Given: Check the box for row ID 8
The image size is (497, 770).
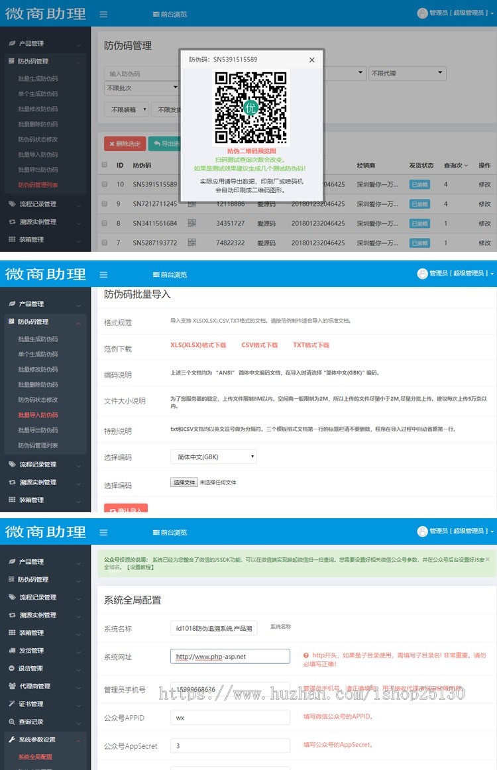Looking at the screenshot, I should [x=105, y=223].
